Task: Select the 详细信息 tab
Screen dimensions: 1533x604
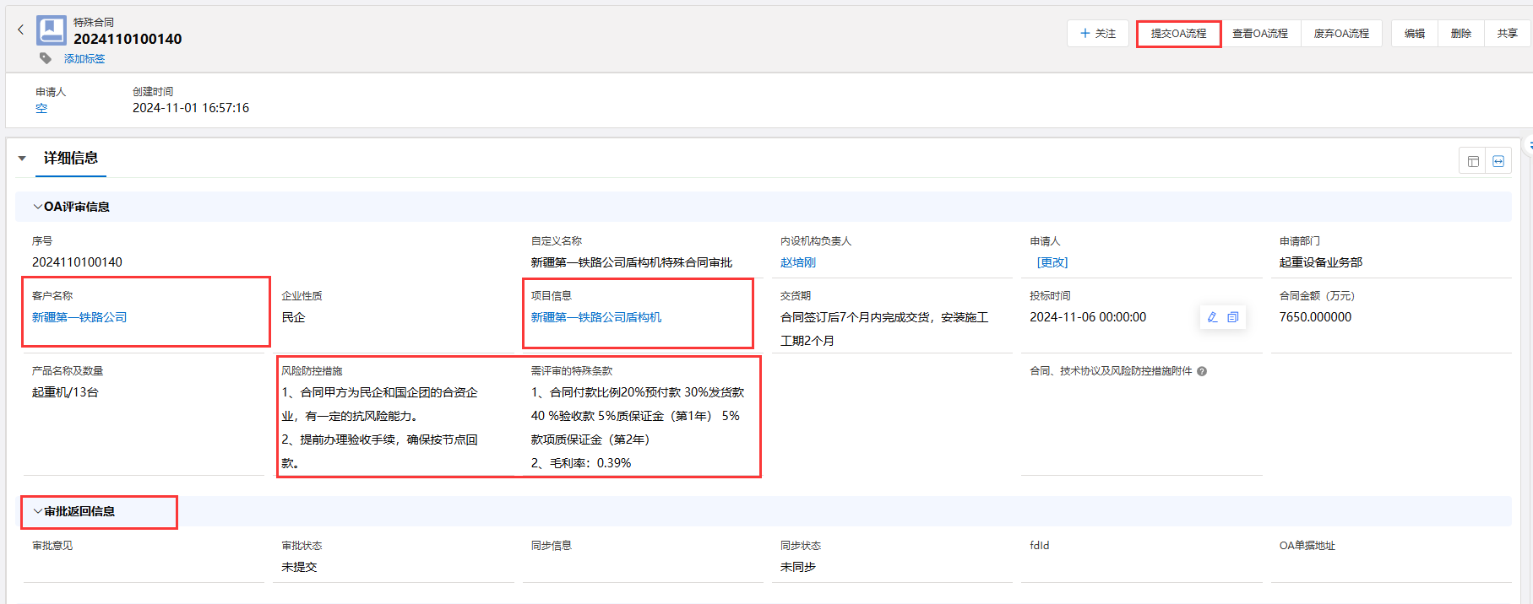Action: 71,159
